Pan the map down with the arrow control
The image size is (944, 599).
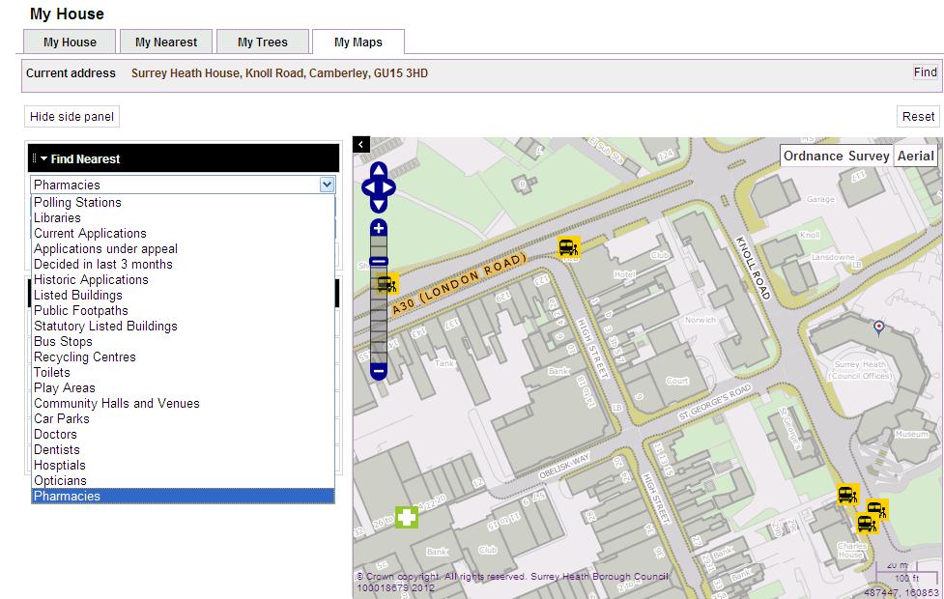click(378, 206)
